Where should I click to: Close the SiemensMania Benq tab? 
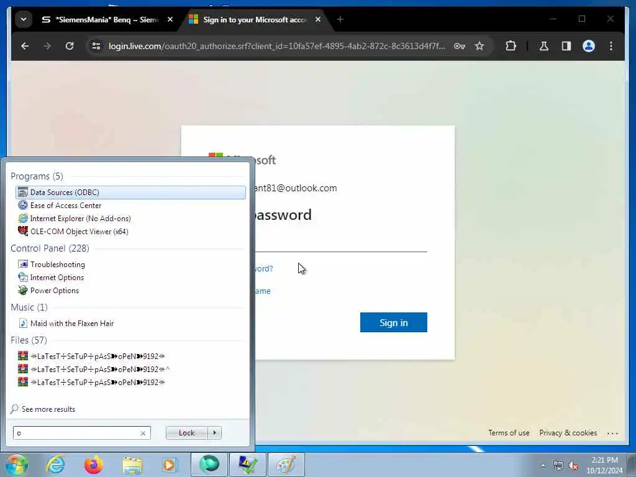[x=170, y=19]
